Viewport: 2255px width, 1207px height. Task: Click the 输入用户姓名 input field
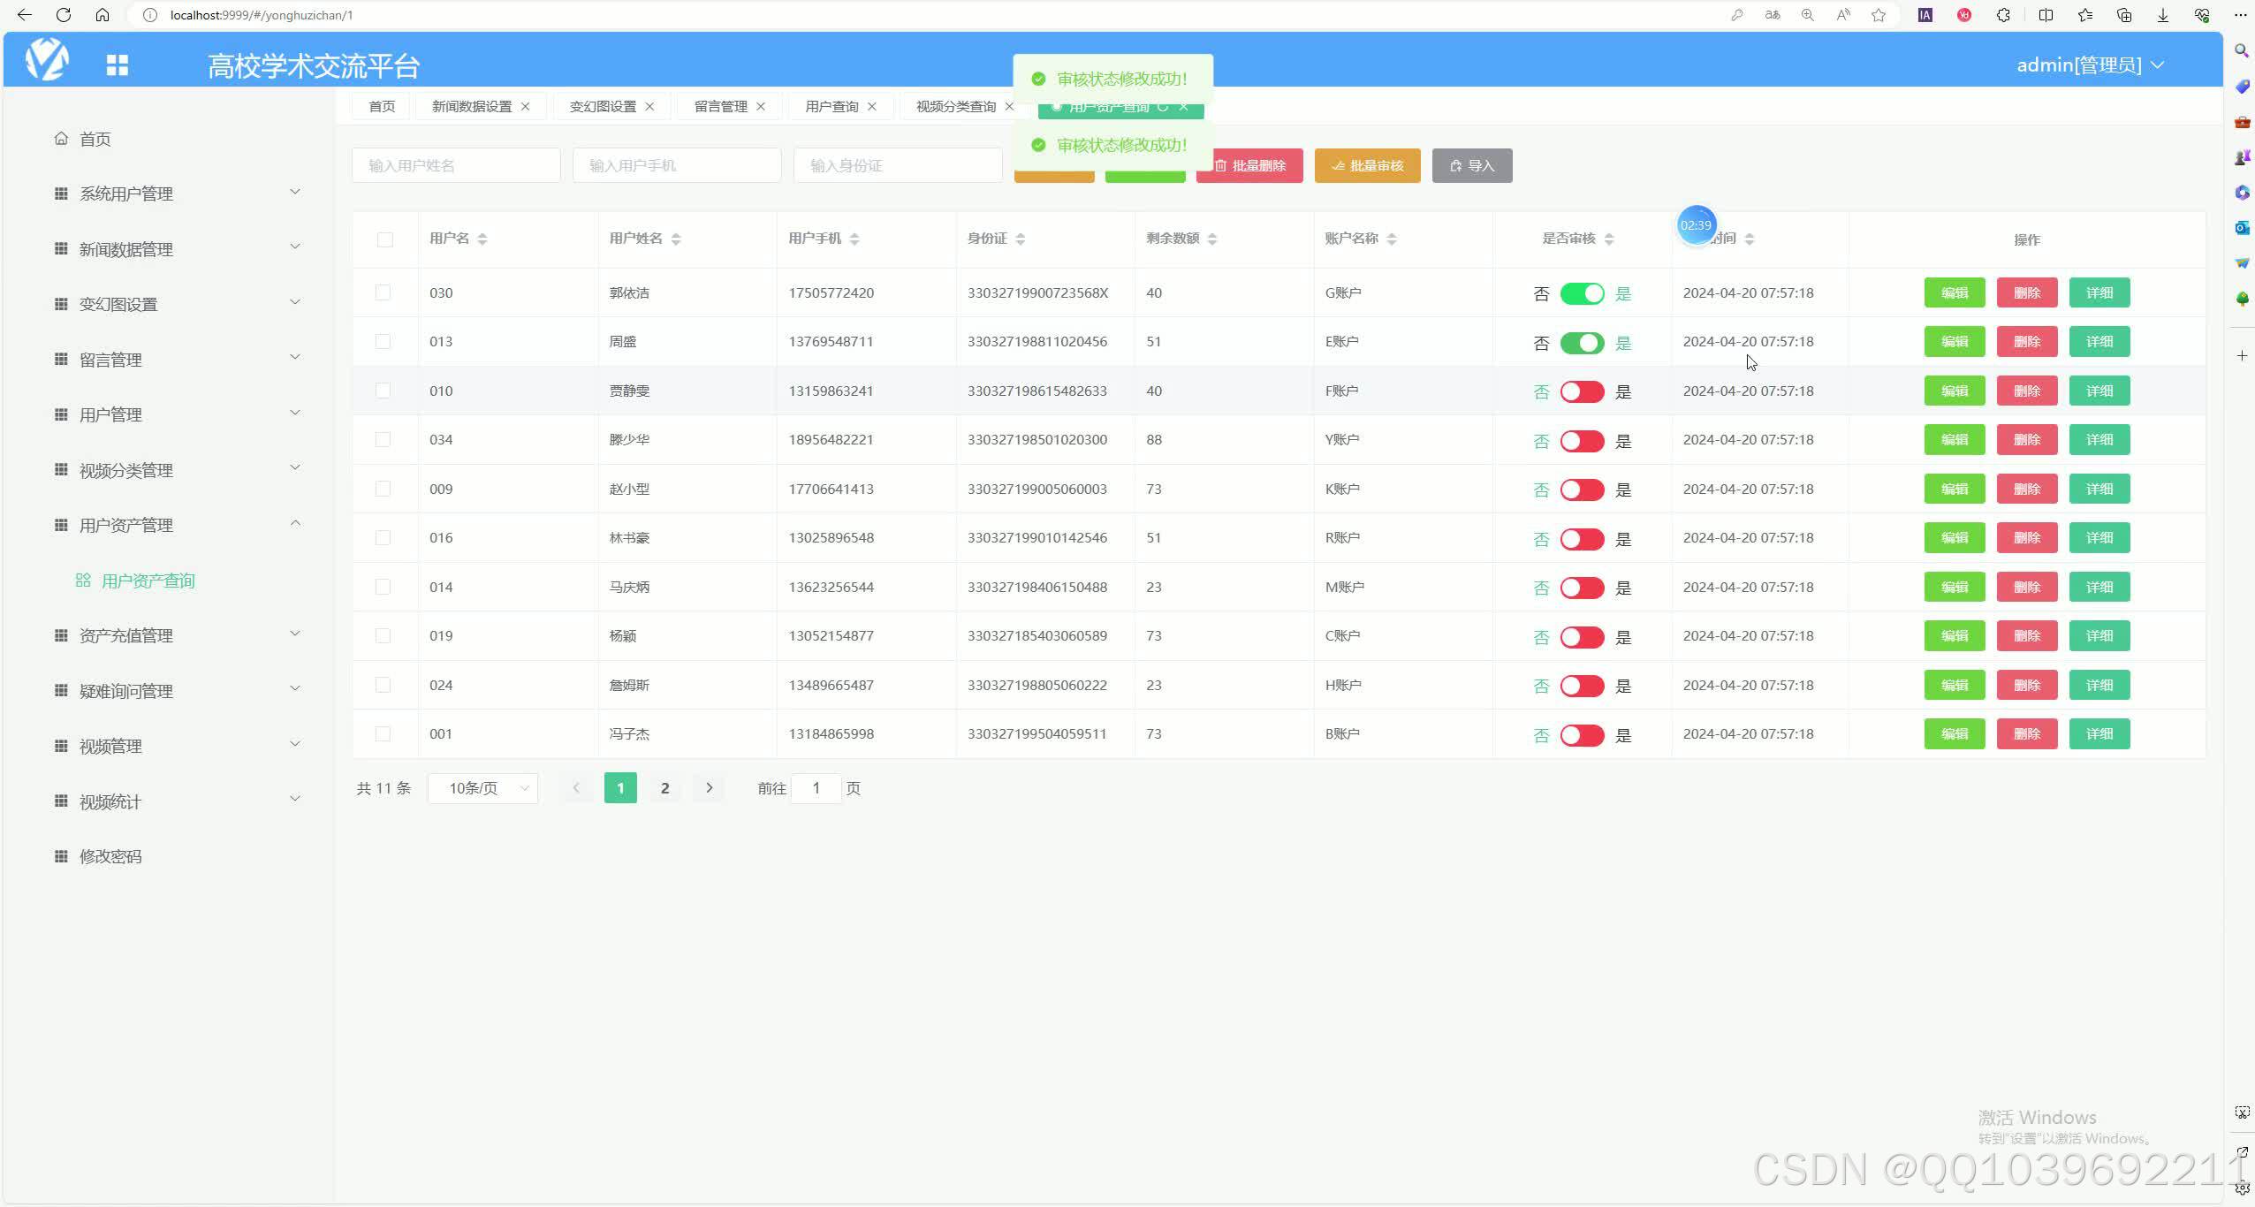(456, 165)
